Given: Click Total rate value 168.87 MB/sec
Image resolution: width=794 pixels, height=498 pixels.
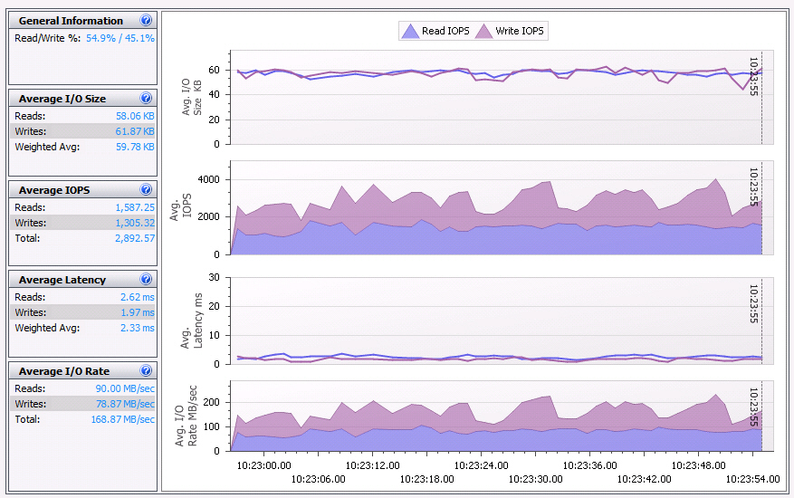Looking at the screenshot, I should coord(122,419).
